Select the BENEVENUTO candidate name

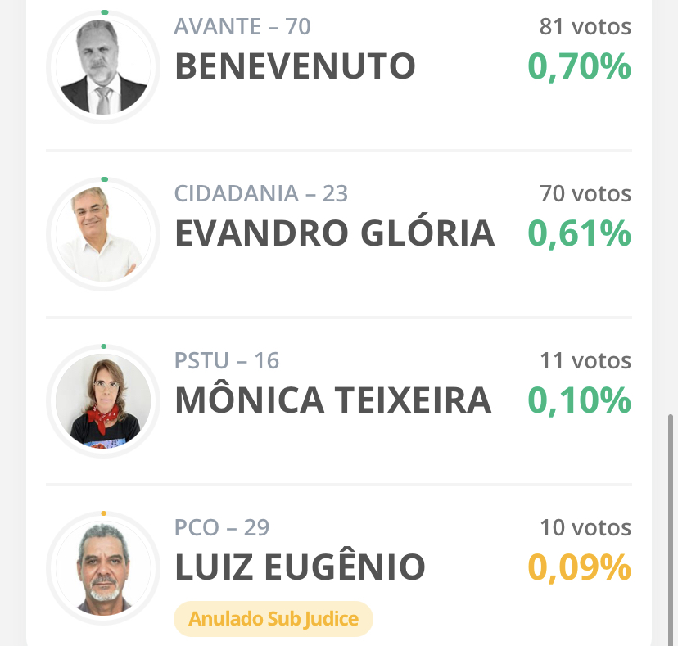tap(295, 66)
